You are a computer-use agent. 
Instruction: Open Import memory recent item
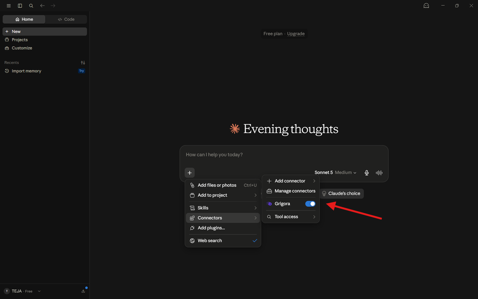click(45, 71)
